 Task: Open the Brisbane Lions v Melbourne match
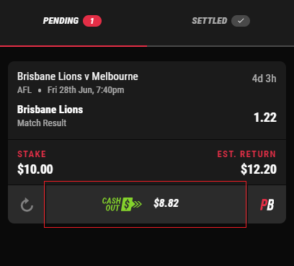(78, 76)
